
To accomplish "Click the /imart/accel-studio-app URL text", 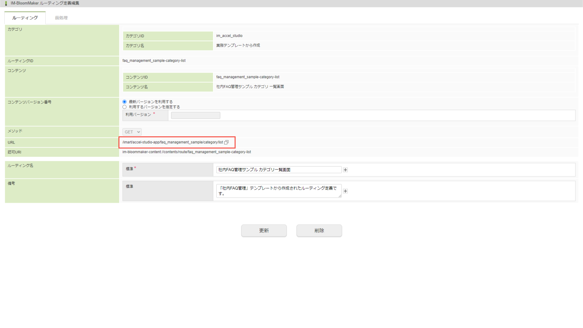I will coord(173,142).
